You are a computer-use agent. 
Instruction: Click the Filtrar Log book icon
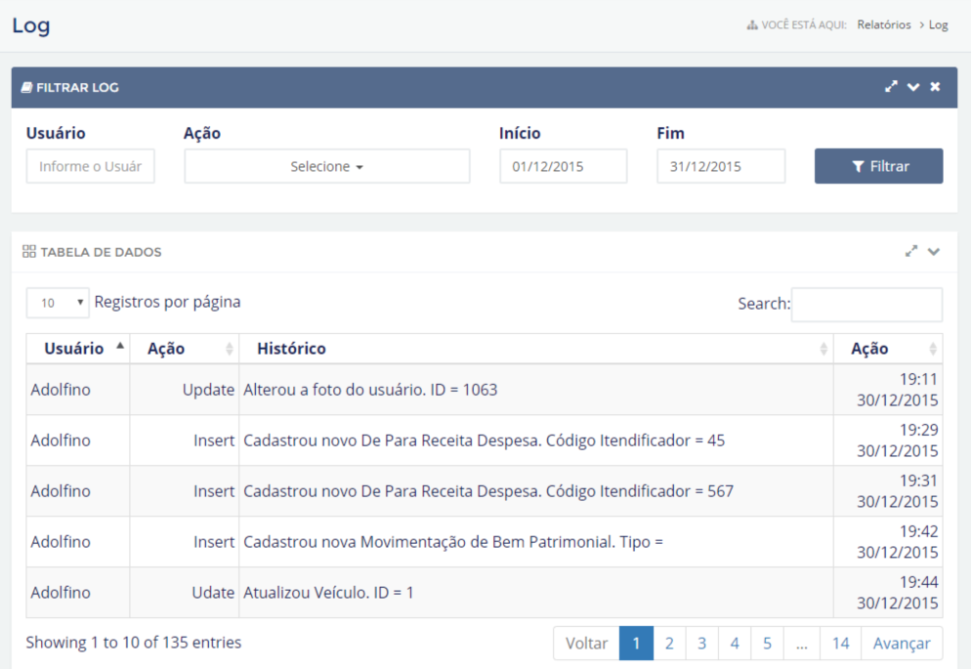point(26,88)
